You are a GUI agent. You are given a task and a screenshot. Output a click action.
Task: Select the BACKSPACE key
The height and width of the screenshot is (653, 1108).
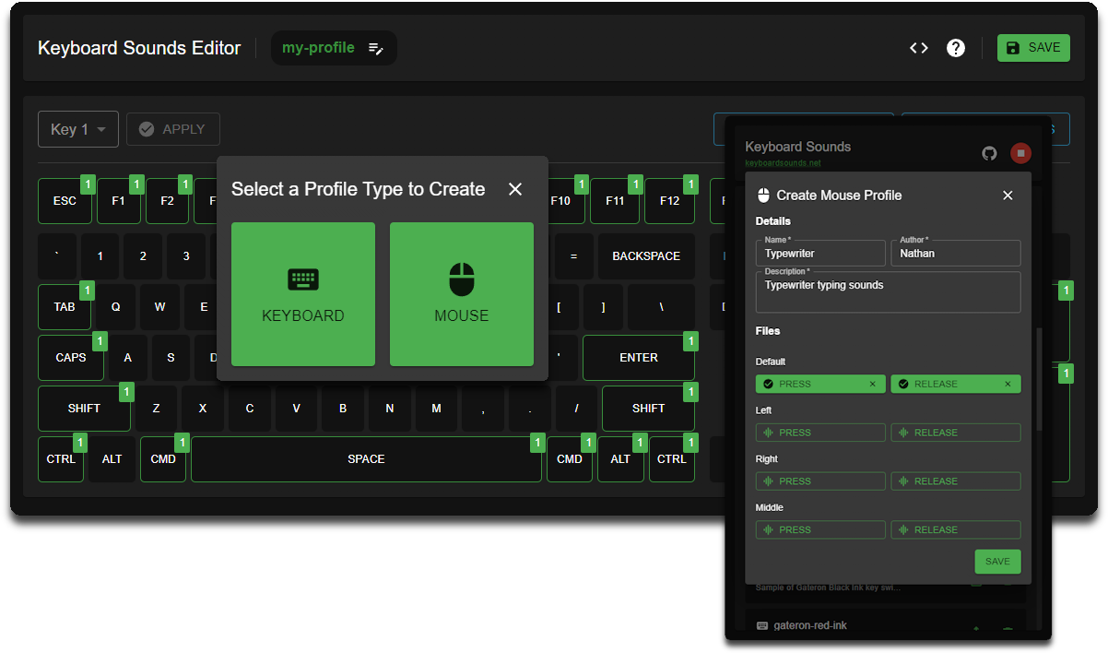(646, 256)
